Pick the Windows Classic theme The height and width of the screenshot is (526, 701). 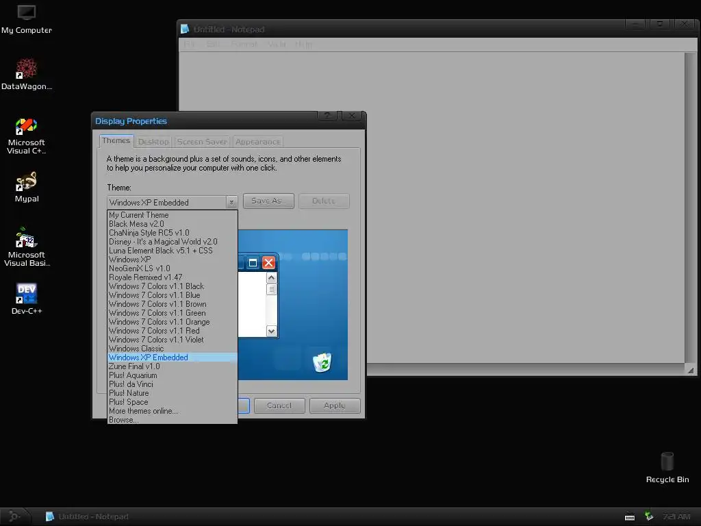(x=172, y=349)
